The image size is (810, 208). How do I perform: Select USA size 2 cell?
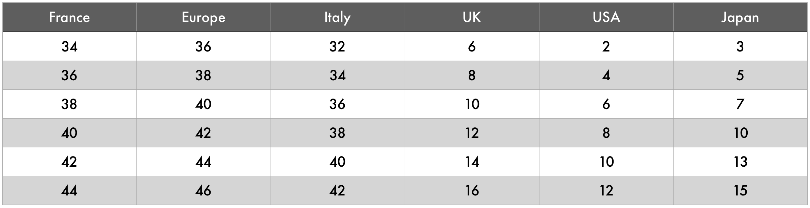[x=606, y=46]
